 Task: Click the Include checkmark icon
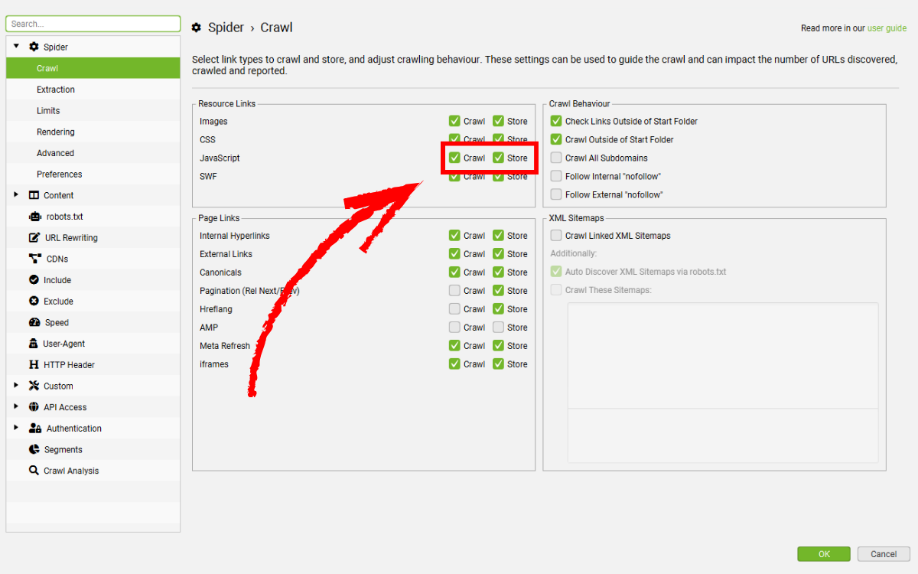pos(34,280)
